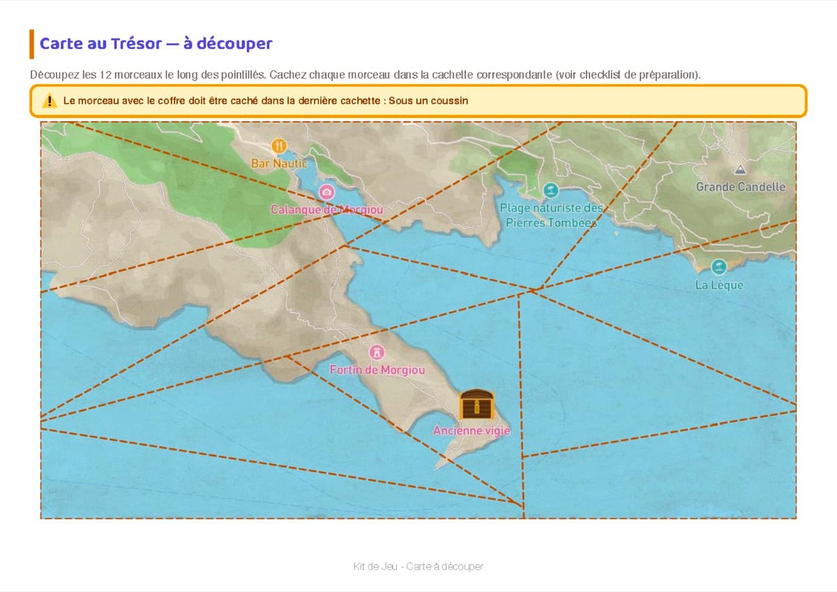Select the La Lèque place name
The image size is (837, 592).
[x=719, y=285]
